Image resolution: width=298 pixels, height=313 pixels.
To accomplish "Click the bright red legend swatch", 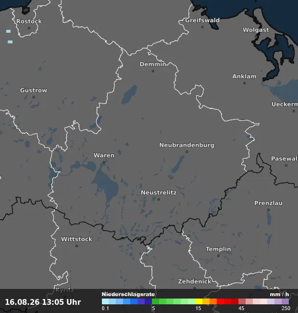I will click(x=220, y=301).
